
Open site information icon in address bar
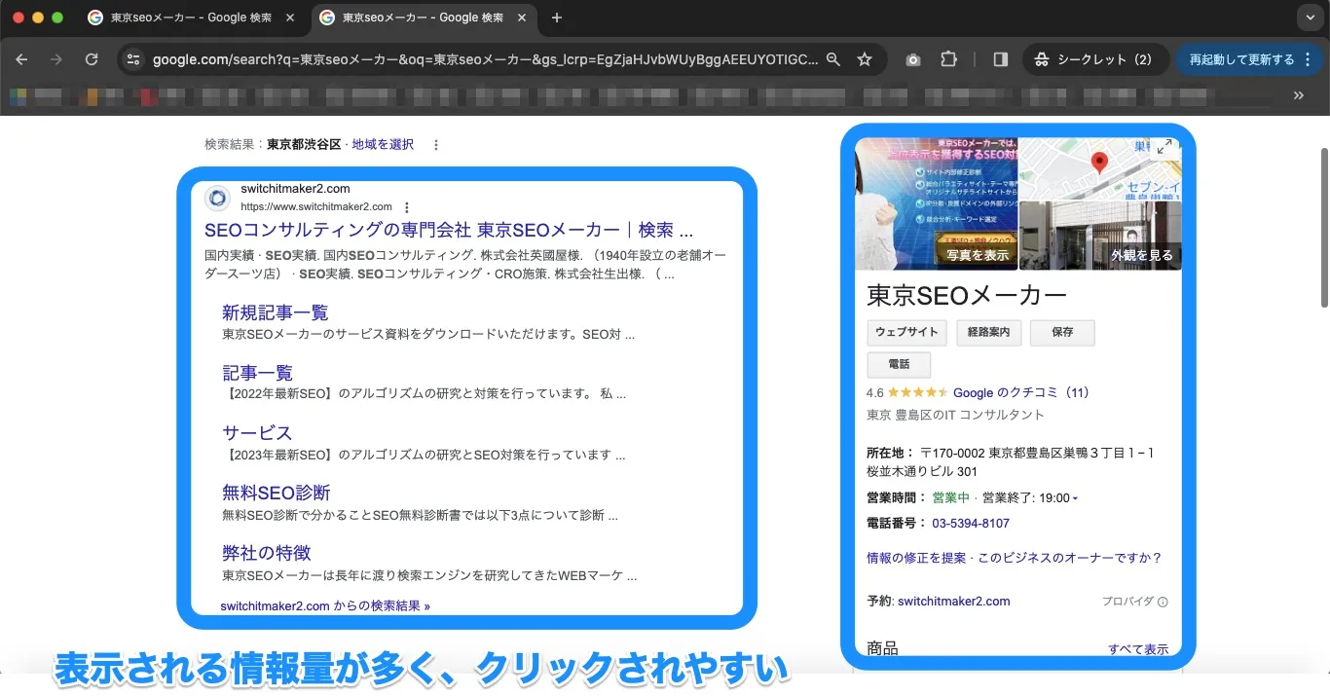click(x=133, y=59)
